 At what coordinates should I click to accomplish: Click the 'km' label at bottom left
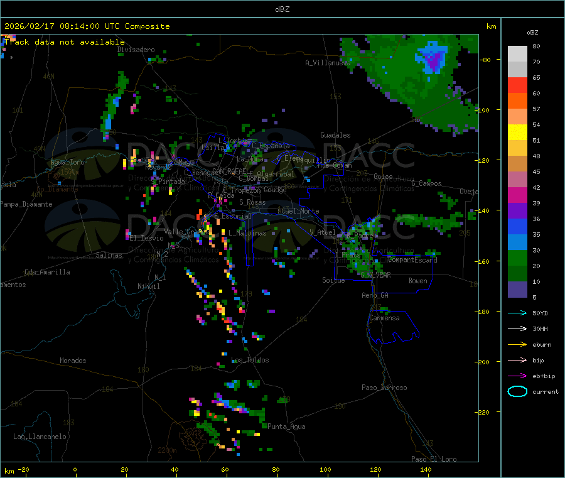tap(9, 471)
